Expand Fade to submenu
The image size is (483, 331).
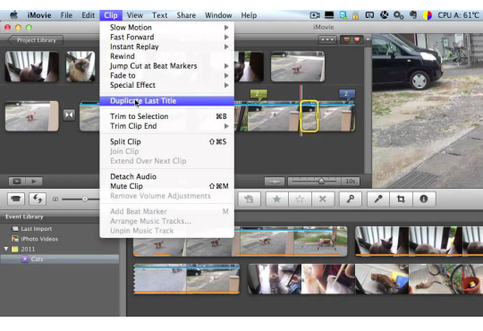tap(226, 75)
